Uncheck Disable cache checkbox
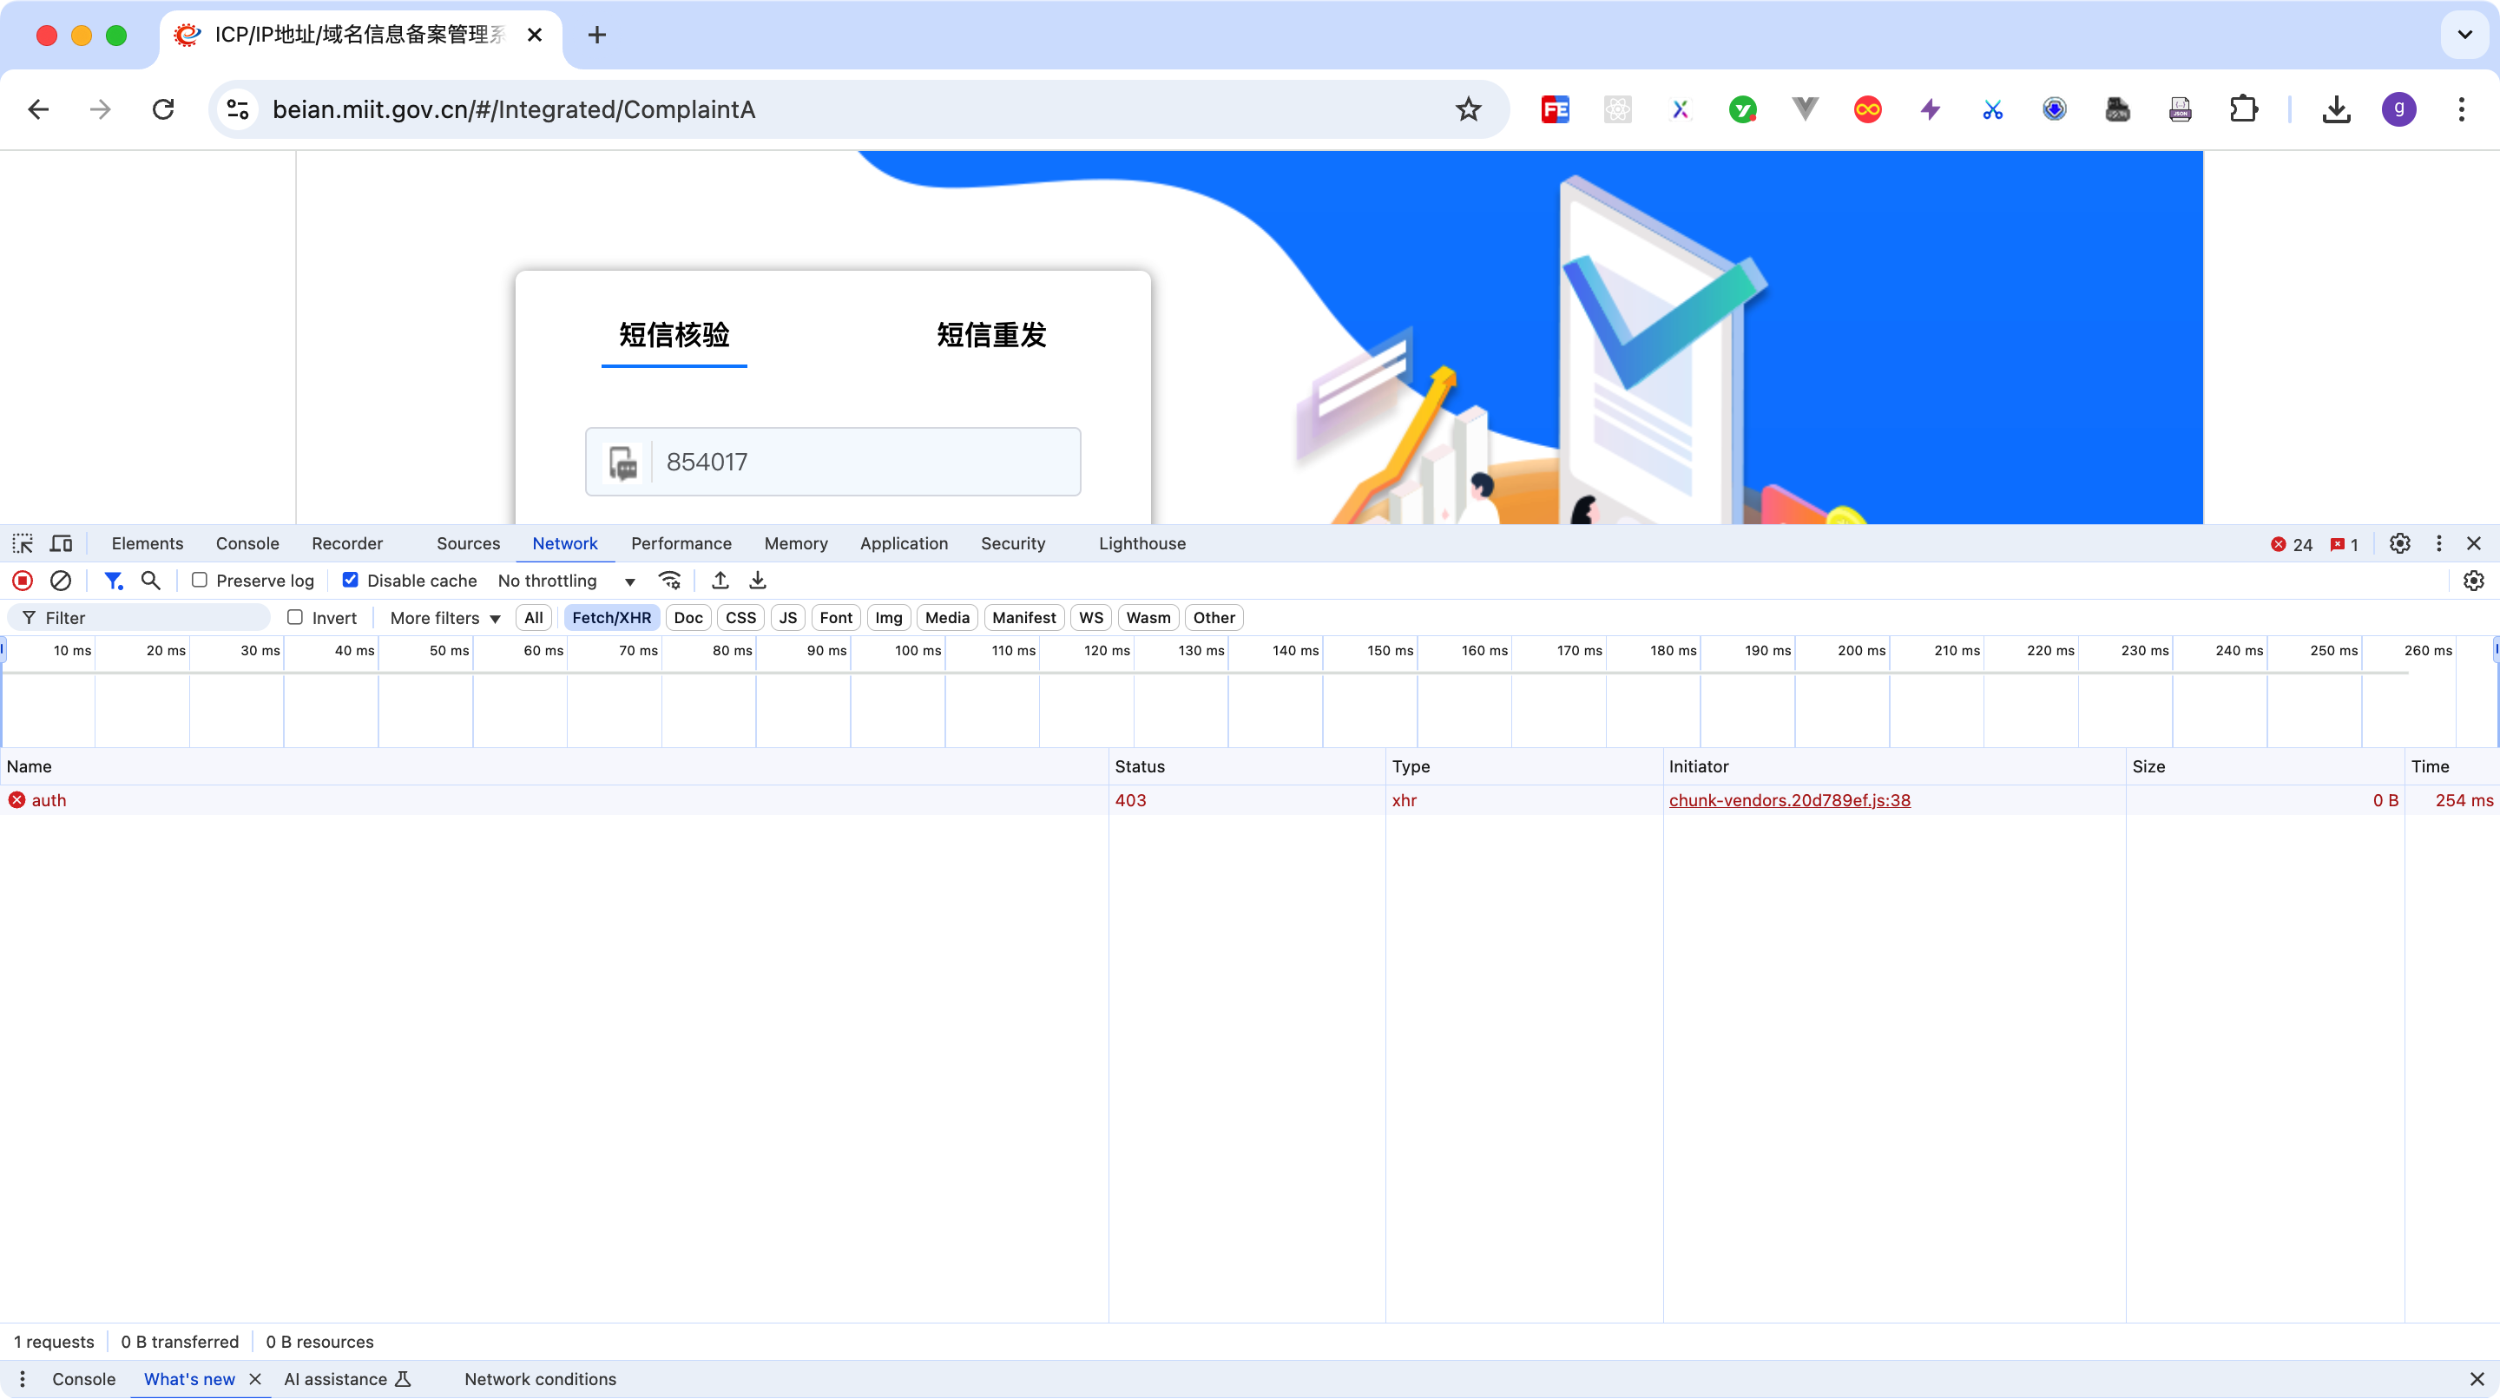2500x1399 pixels. click(x=351, y=579)
